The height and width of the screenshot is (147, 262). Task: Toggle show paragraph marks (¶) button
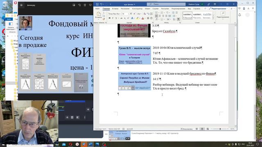[178, 19]
